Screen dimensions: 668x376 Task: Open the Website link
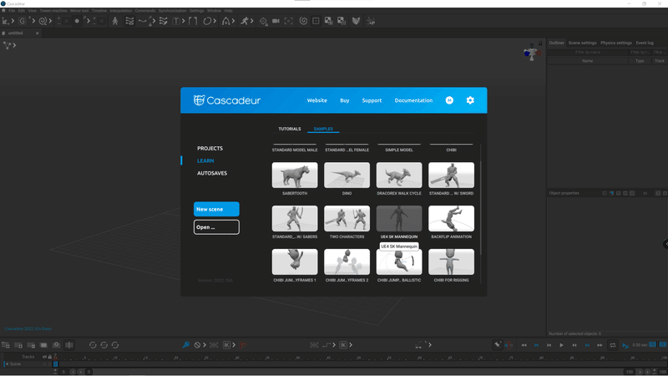(317, 100)
